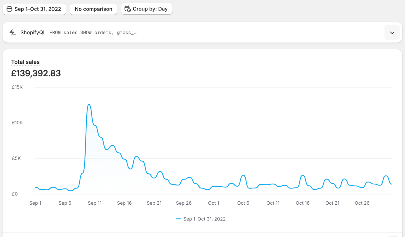Click the £15K y-axis label

coord(17,87)
